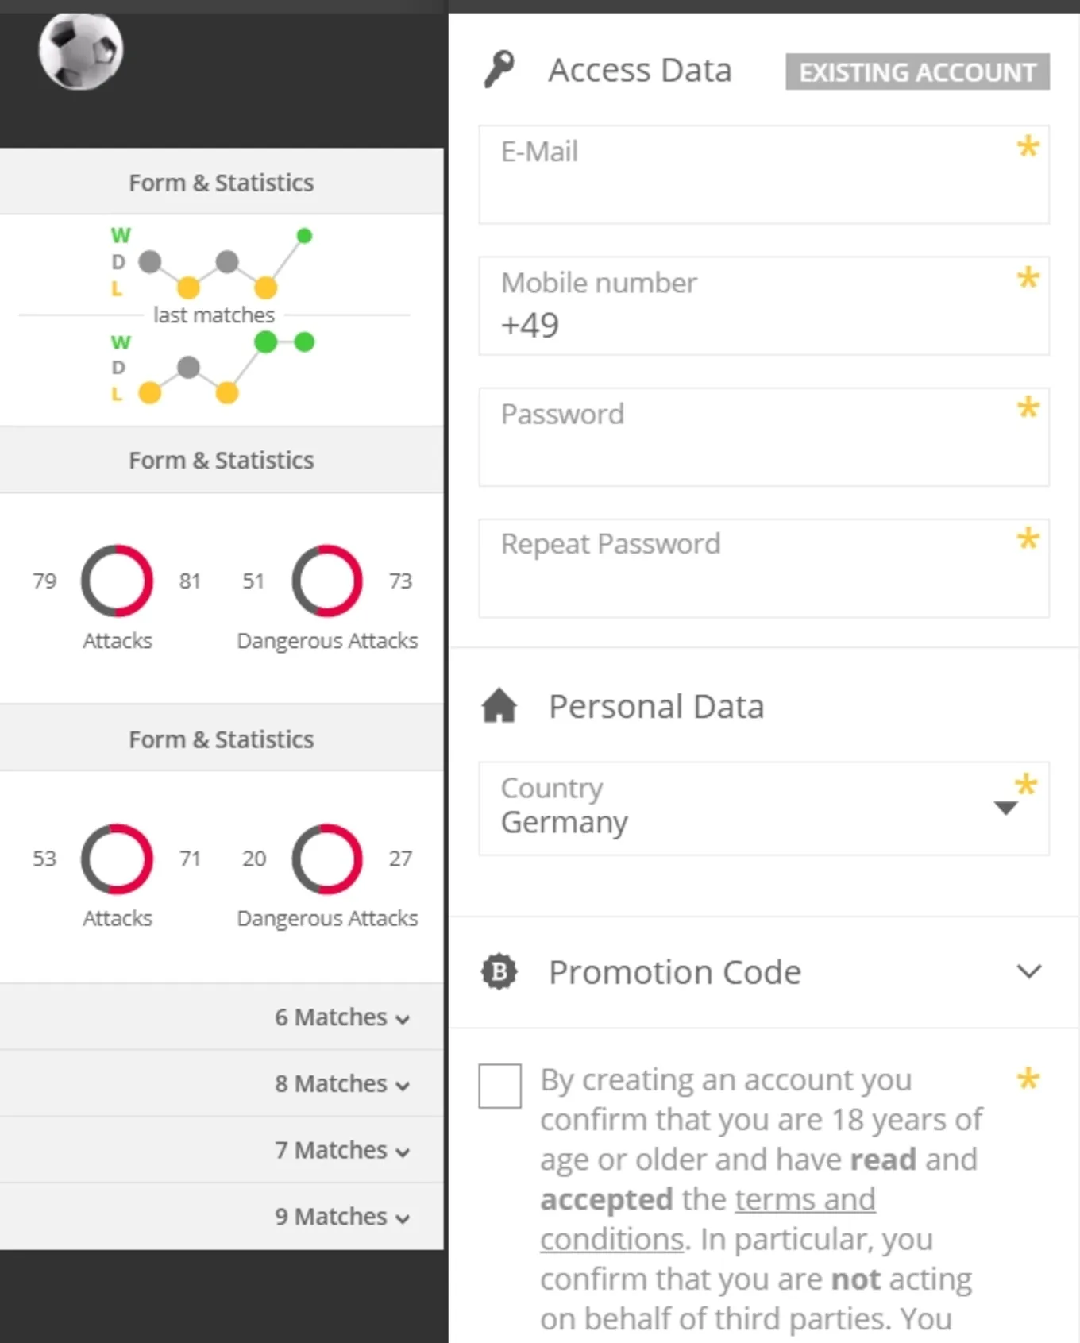The image size is (1080, 1343).
Task: Click the red Attacks ring showing 79 and 81
Action: click(x=117, y=581)
